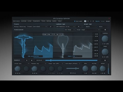Toggle the Dark mode switch
123x92 pixels.
[x=78, y=21]
